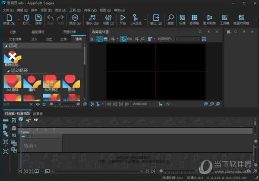Toggle the camera pan button in layout designer
This screenshot has height=181, width=259.
129,39
